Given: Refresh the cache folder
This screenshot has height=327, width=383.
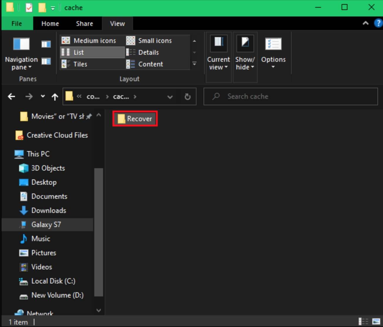Looking at the screenshot, I should [187, 96].
